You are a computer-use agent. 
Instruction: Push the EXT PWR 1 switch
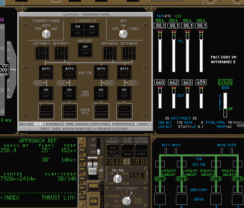point(42,53)
